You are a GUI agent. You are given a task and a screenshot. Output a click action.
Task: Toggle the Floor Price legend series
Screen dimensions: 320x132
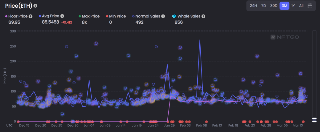[19, 16]
